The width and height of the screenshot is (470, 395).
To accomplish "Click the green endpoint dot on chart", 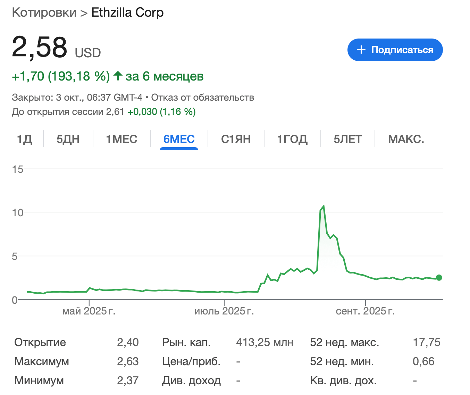I will pyautogui.click(x=439, y=277).
